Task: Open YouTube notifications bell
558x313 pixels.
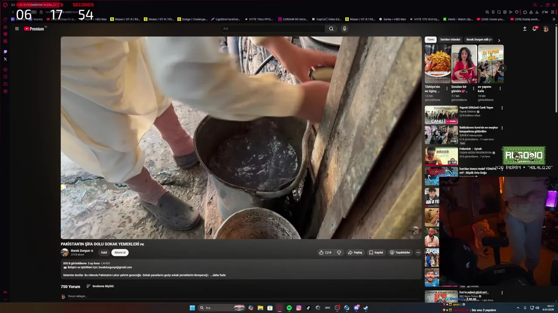Action: click(x=534, y=29)
